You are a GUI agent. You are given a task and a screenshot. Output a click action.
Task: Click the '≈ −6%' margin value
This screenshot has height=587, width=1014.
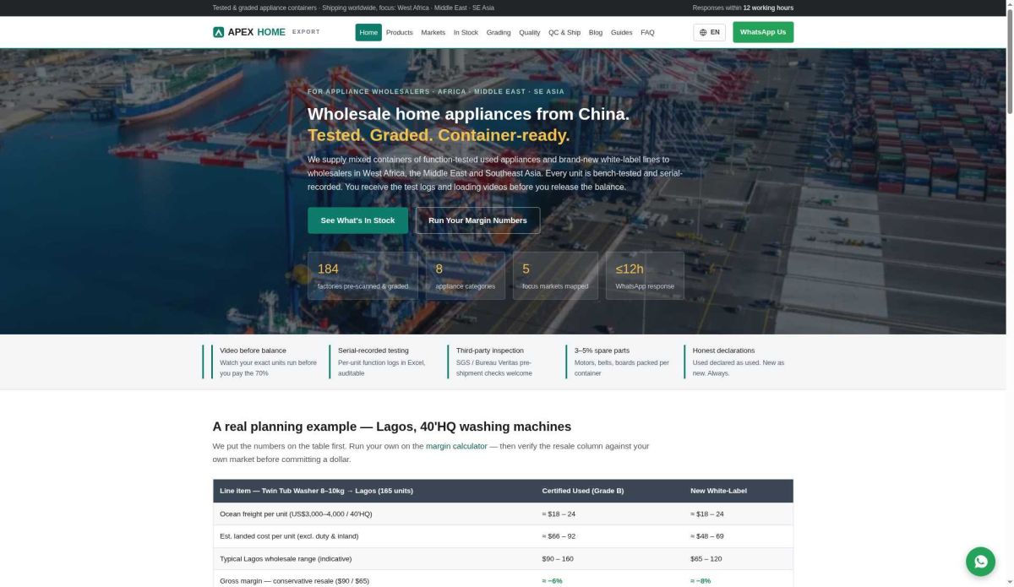(x=552, y=581)
